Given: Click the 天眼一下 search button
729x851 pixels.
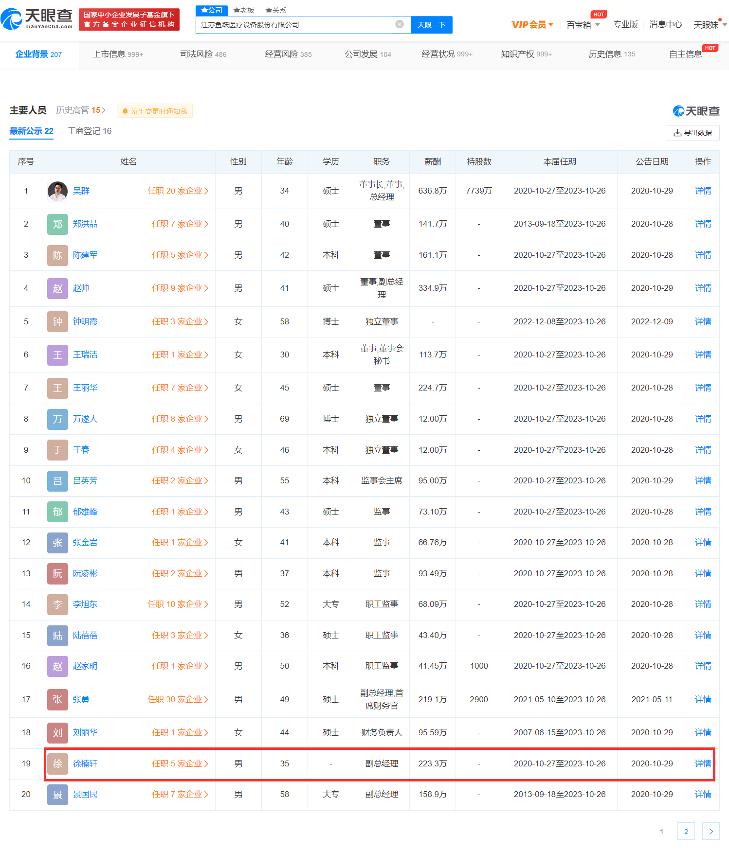Looking at the screenshot, I should point(432,25).
